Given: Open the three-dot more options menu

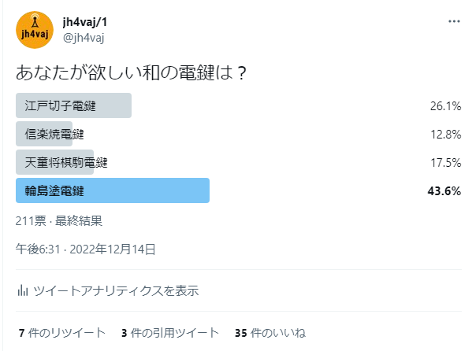Looking at the screenshot, I should coord(454,21).
